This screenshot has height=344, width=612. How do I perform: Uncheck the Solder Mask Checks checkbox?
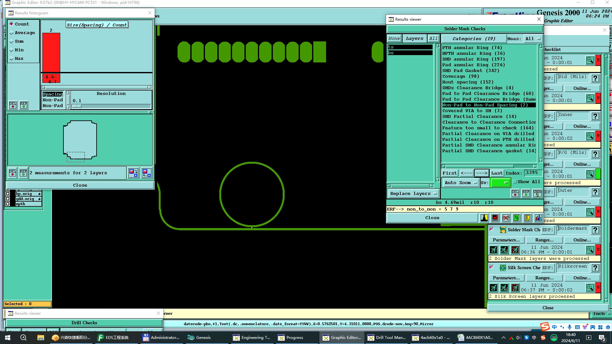point(492,229)
